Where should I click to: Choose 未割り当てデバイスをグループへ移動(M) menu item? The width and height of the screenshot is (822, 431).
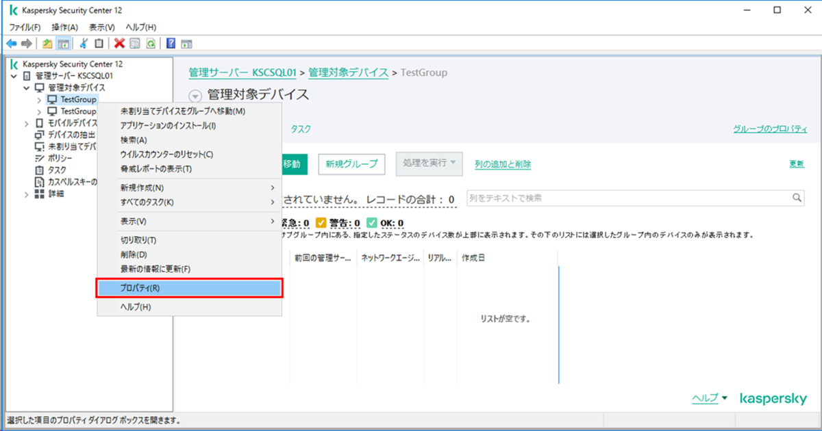(x=188, y=111)
